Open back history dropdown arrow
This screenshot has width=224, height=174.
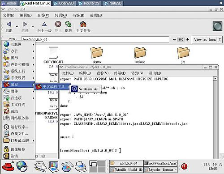pos(17,26)
